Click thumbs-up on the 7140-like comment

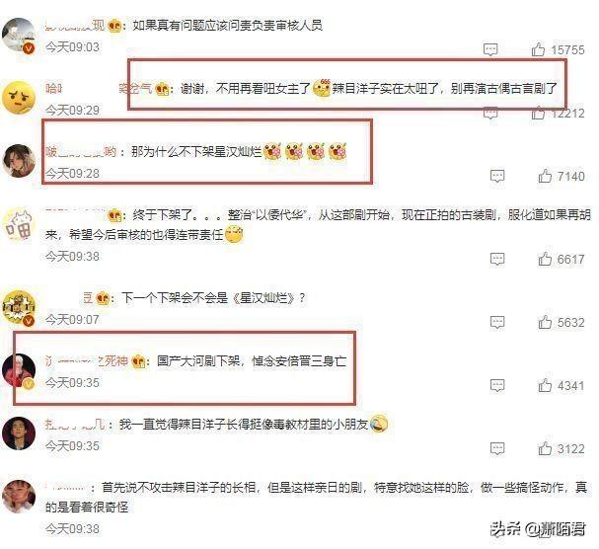545,176
